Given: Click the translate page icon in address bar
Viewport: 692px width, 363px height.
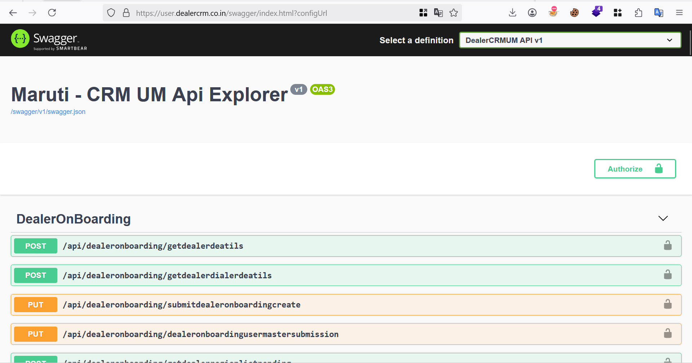Looking at the screenshot, I should point(438,13).
